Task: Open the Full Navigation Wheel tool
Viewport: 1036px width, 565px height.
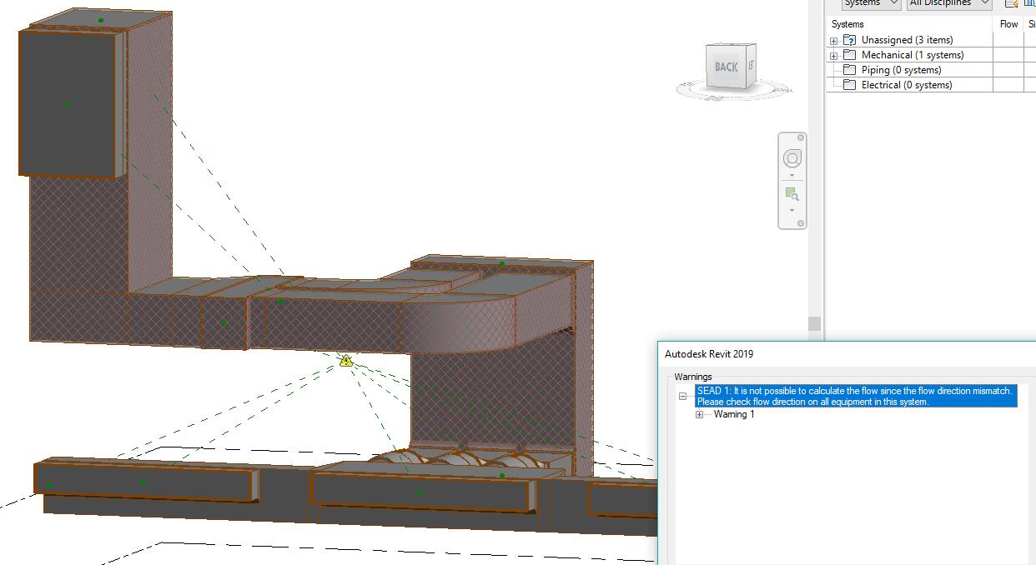Action: coord(792,158)
